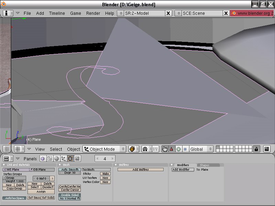Click the rotate manipulator ring icon

click(x=178, y=149)
